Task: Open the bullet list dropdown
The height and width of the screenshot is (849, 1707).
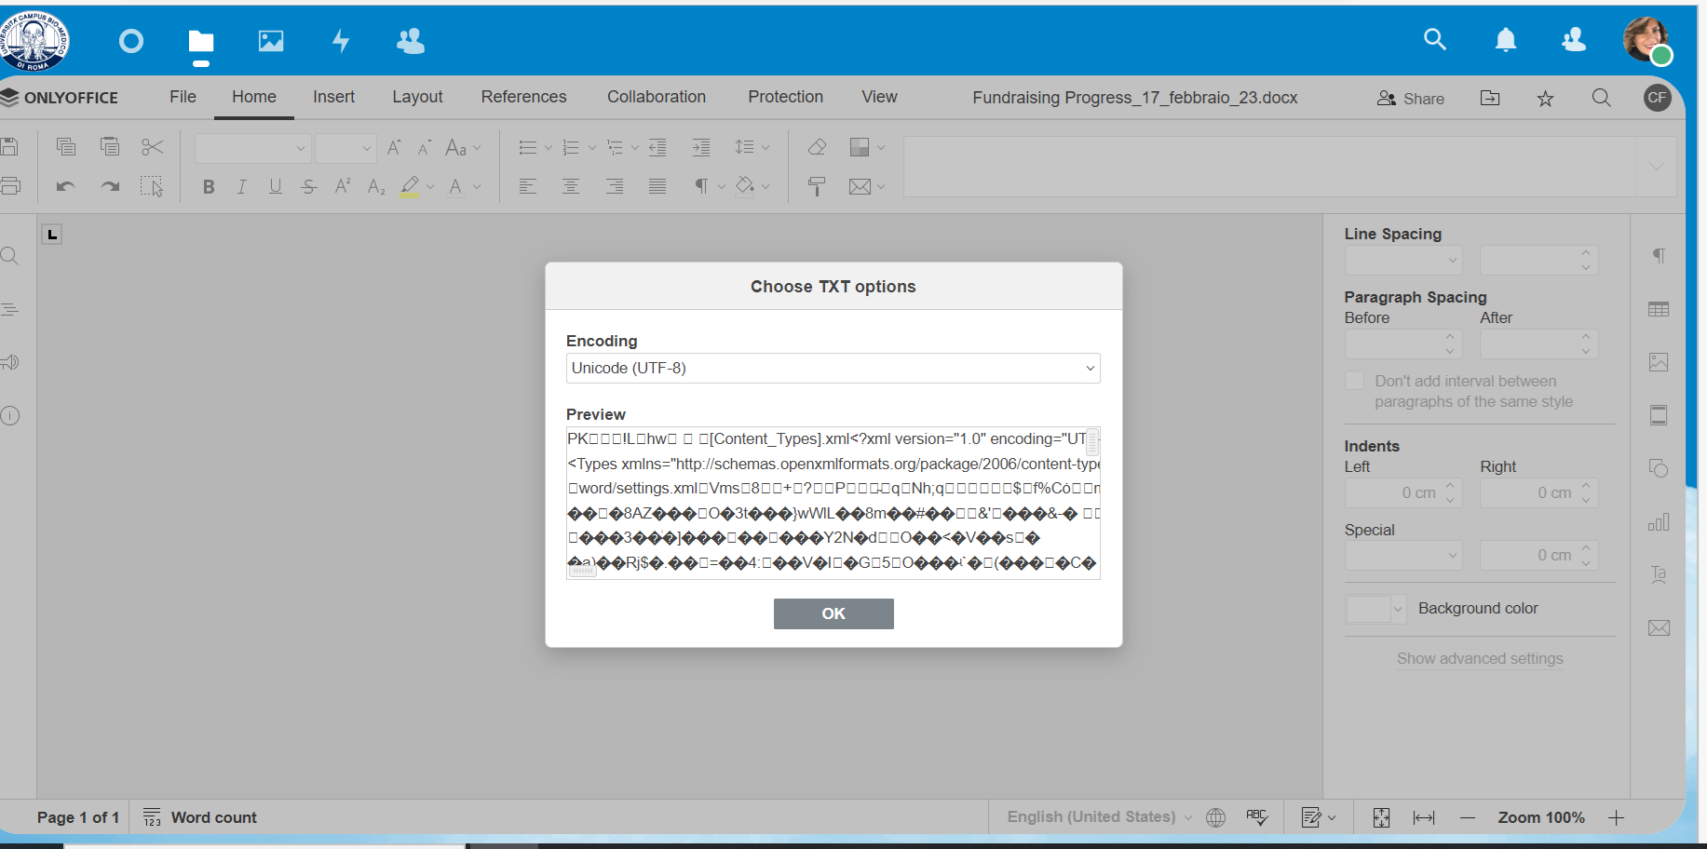Action: [548, 147]
